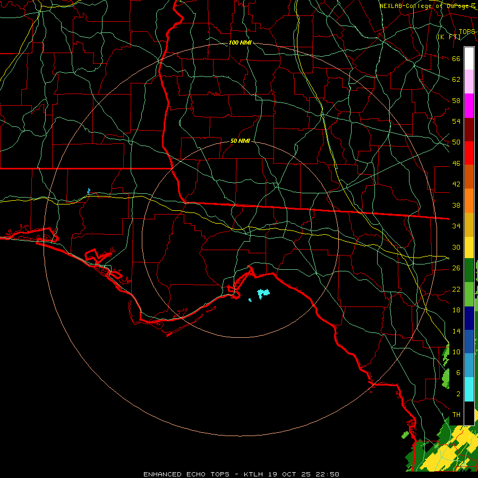Click the '46' legend scale value
This screenshot has height=478, width=478.
[x=456, y=164]
